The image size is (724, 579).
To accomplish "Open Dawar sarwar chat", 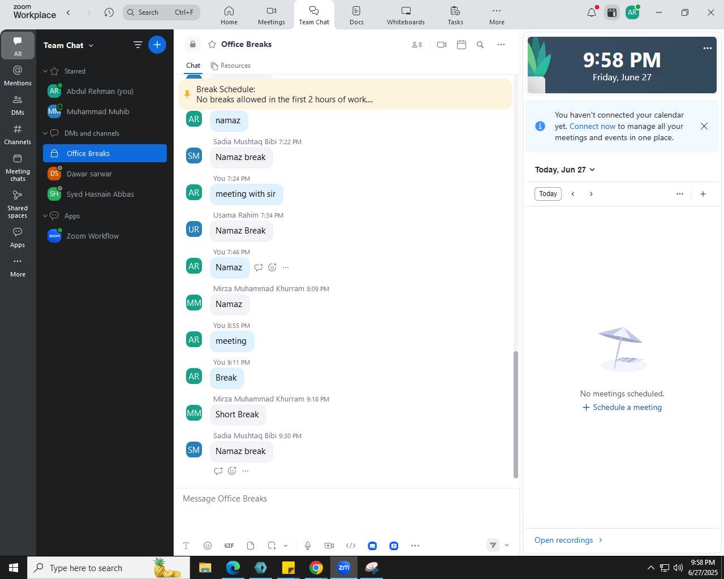I will click(x=105, y=174).
